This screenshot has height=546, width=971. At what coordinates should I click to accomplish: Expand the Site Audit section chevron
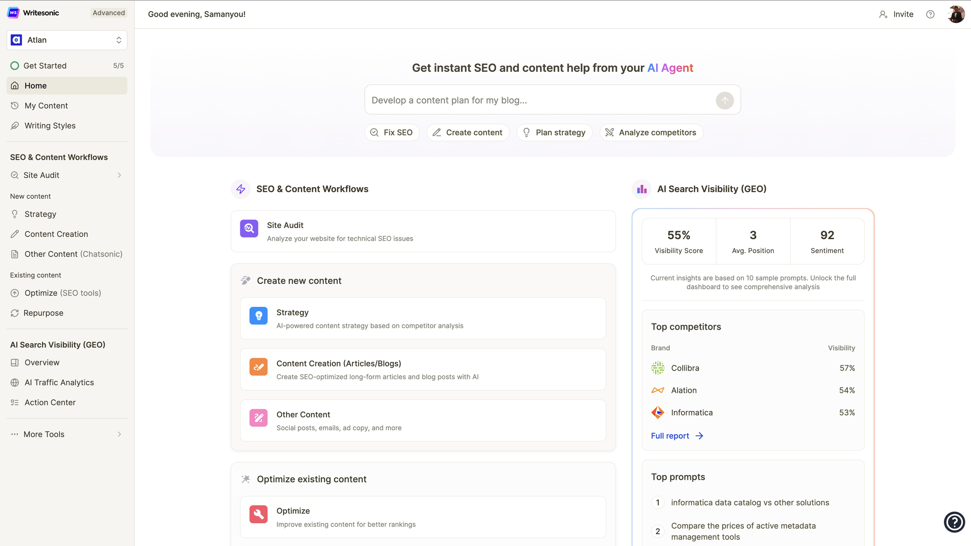119,175
